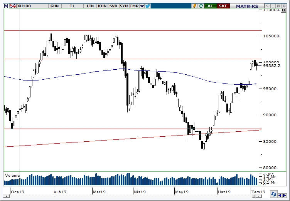Click the small square icon beside 110000
Viewport: 290px width, 201px height.
(283, 10)
